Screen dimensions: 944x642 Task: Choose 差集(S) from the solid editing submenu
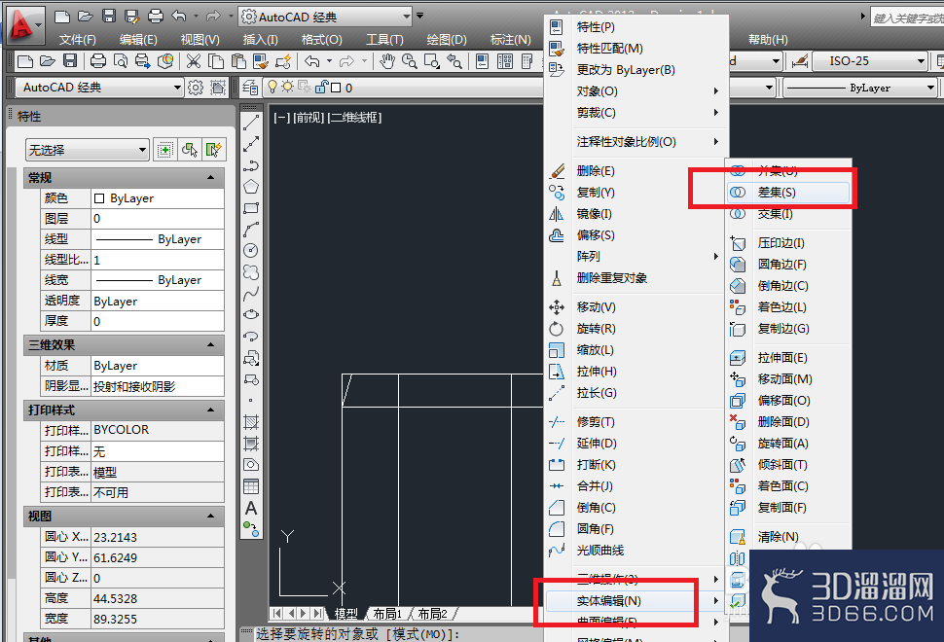(x=788, y=193)
